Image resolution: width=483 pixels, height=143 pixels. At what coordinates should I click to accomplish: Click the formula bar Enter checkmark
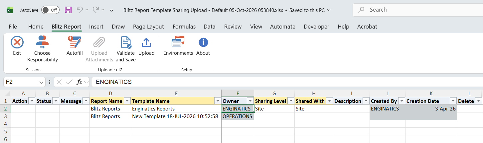pyautogui.click(x=69, y=82)
